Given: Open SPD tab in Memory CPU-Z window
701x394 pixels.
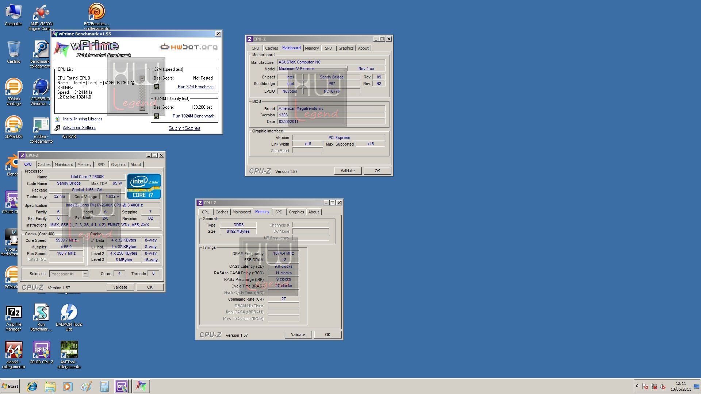Looking at the screenshot, I should tap(279, 212).
